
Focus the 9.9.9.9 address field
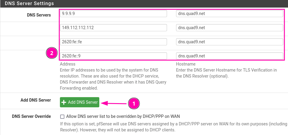click(x=113, y=14)
